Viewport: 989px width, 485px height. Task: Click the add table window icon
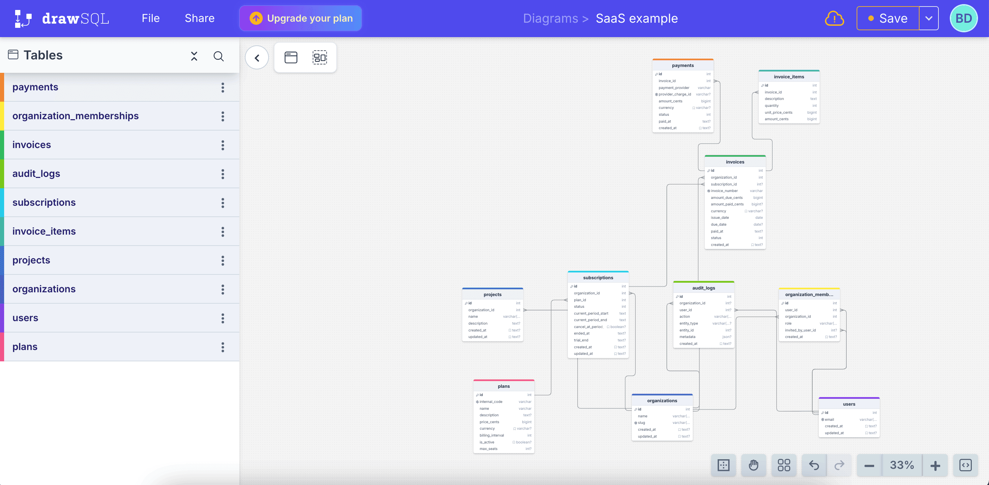click(x=291, y=57)
